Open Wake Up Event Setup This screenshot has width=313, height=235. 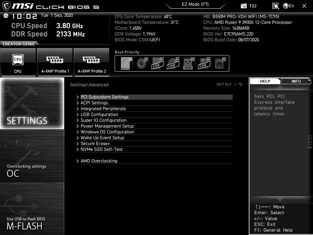(x=156, y=137)
